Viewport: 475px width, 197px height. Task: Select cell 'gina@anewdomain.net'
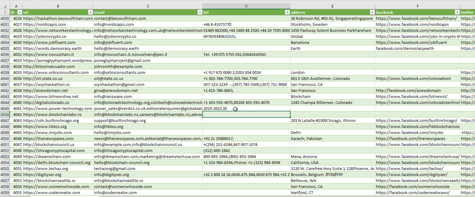pos(148,90)
